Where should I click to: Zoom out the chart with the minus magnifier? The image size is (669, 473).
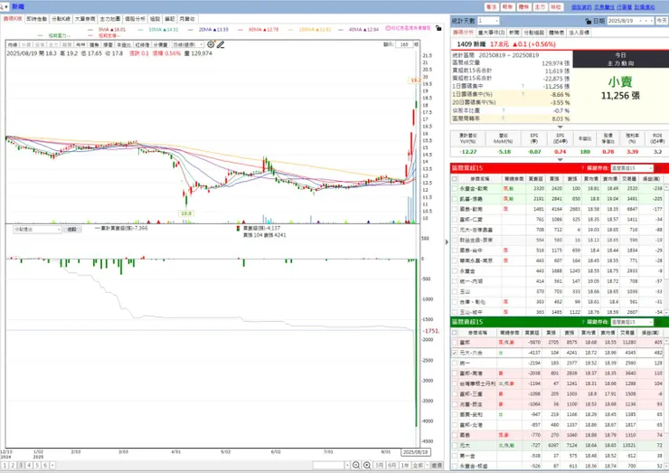(356, 466)
